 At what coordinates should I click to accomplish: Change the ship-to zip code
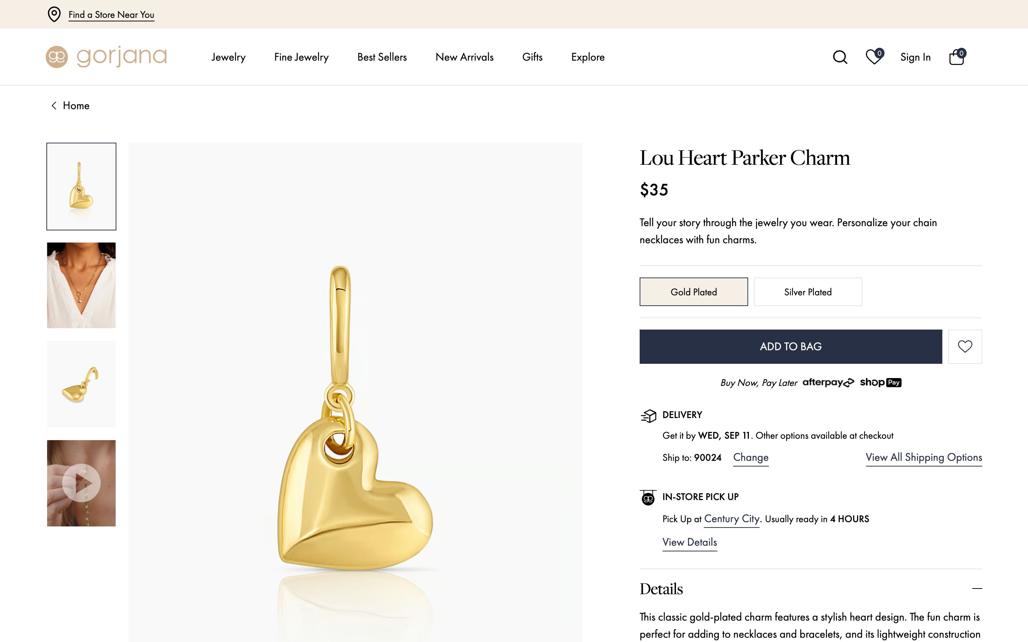click(751, 457)
